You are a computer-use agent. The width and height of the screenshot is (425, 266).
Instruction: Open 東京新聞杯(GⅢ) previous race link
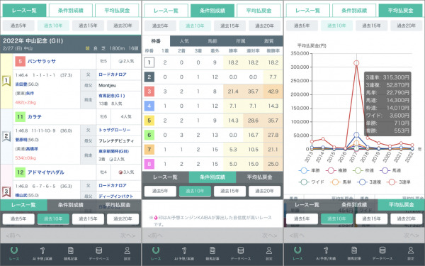click(x=113, y=151)
